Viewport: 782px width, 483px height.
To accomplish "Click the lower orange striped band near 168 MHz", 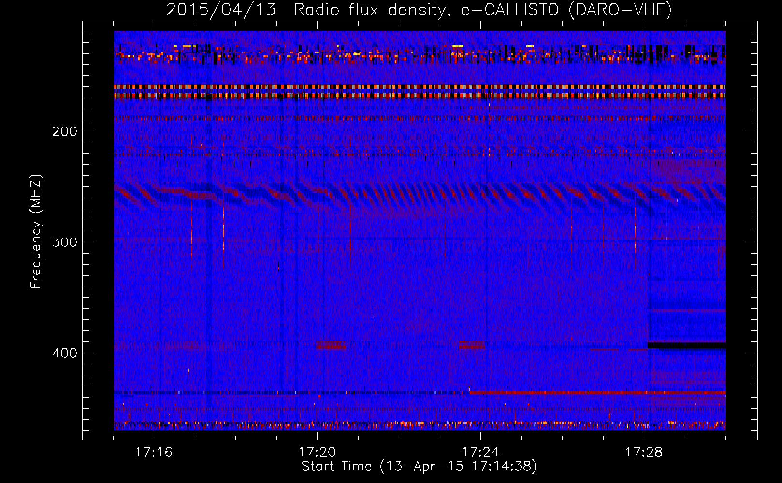I will pos(420,96).
